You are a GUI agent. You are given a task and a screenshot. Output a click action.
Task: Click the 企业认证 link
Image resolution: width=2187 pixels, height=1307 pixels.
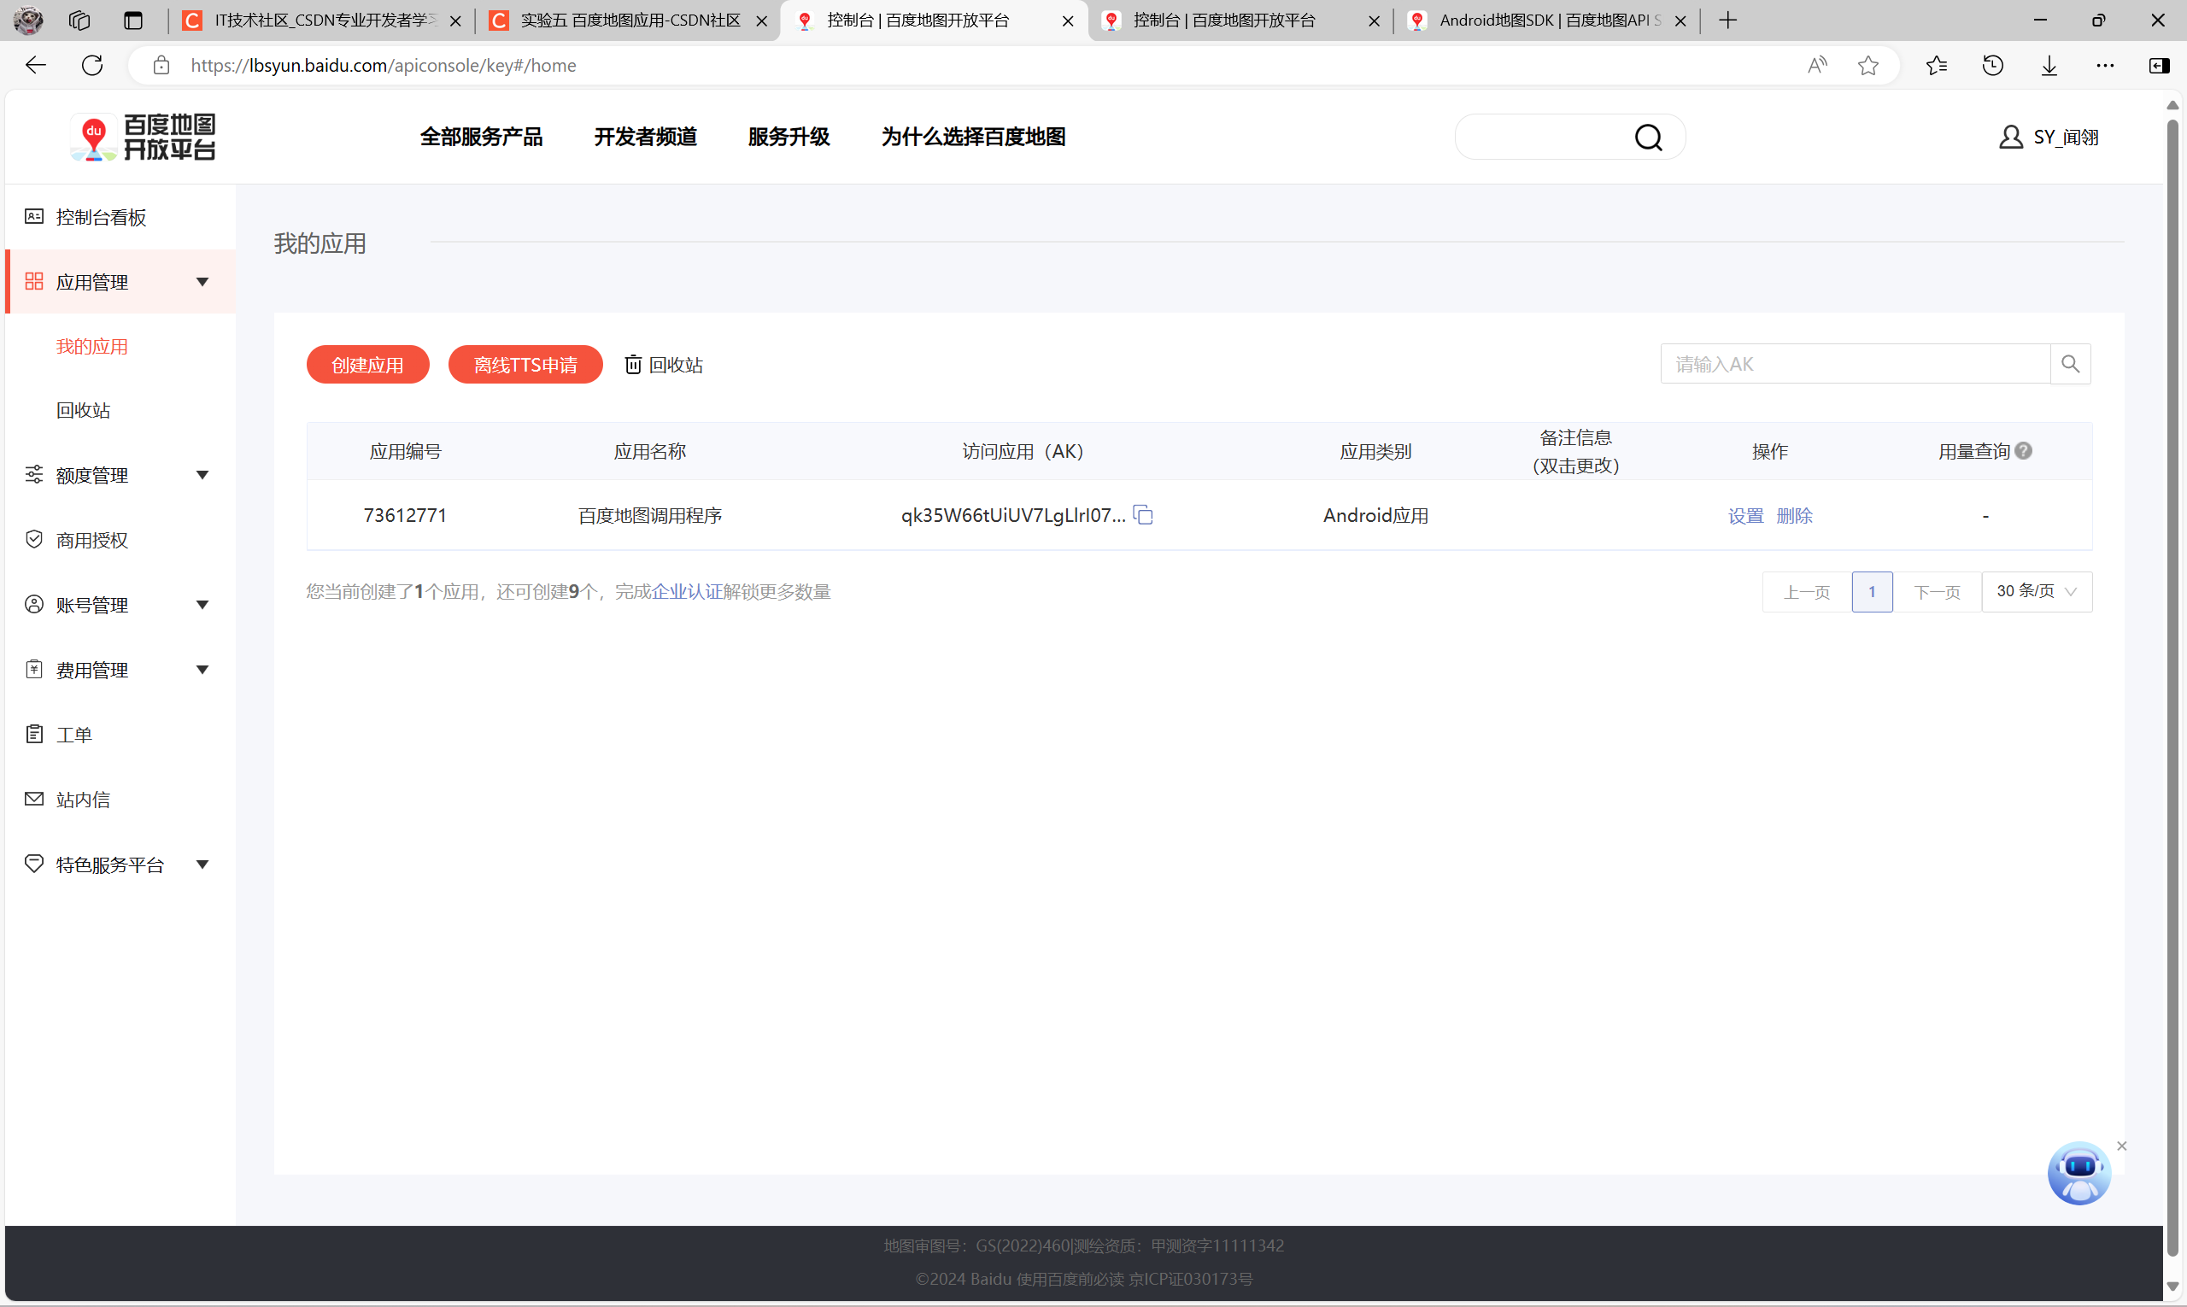click(686, 592)
